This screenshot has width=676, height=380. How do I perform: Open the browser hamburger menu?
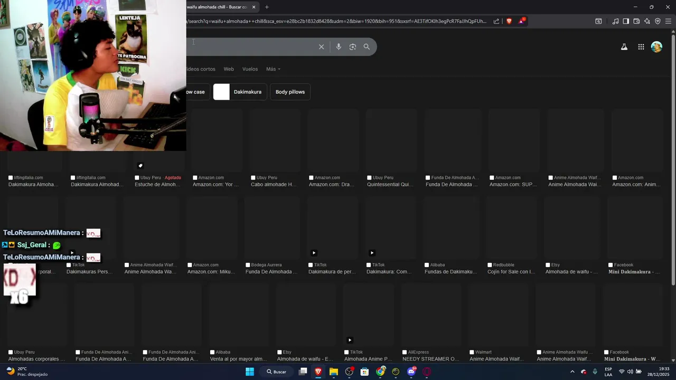[668, 21]
